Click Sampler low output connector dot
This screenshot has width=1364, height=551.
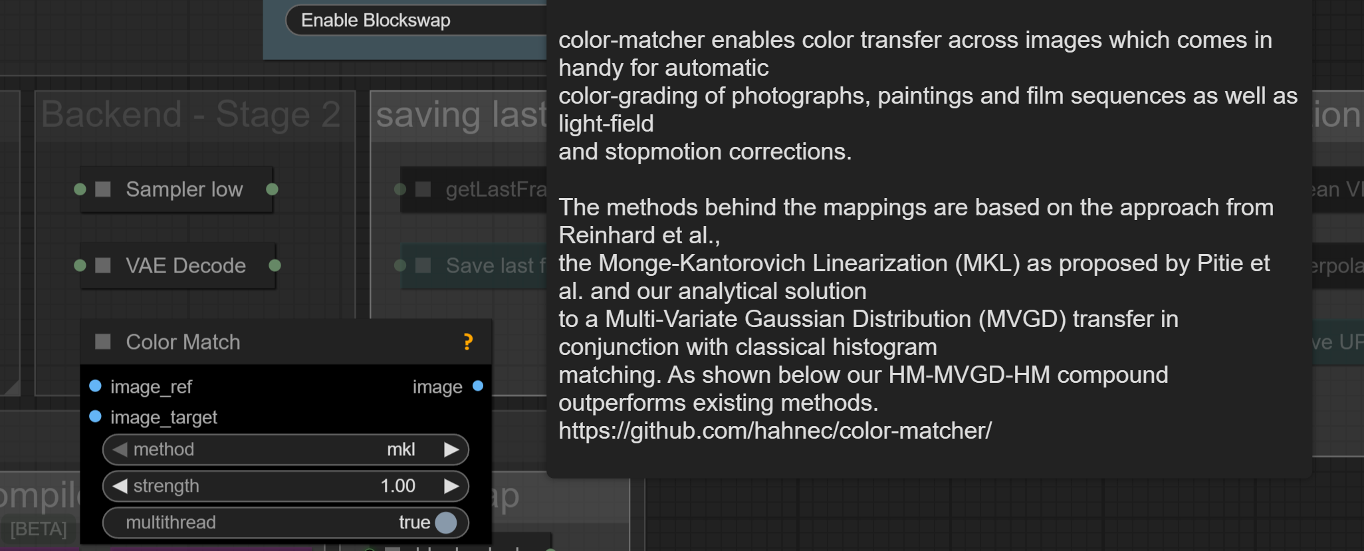pyautogui.click(x=272, y=189)
